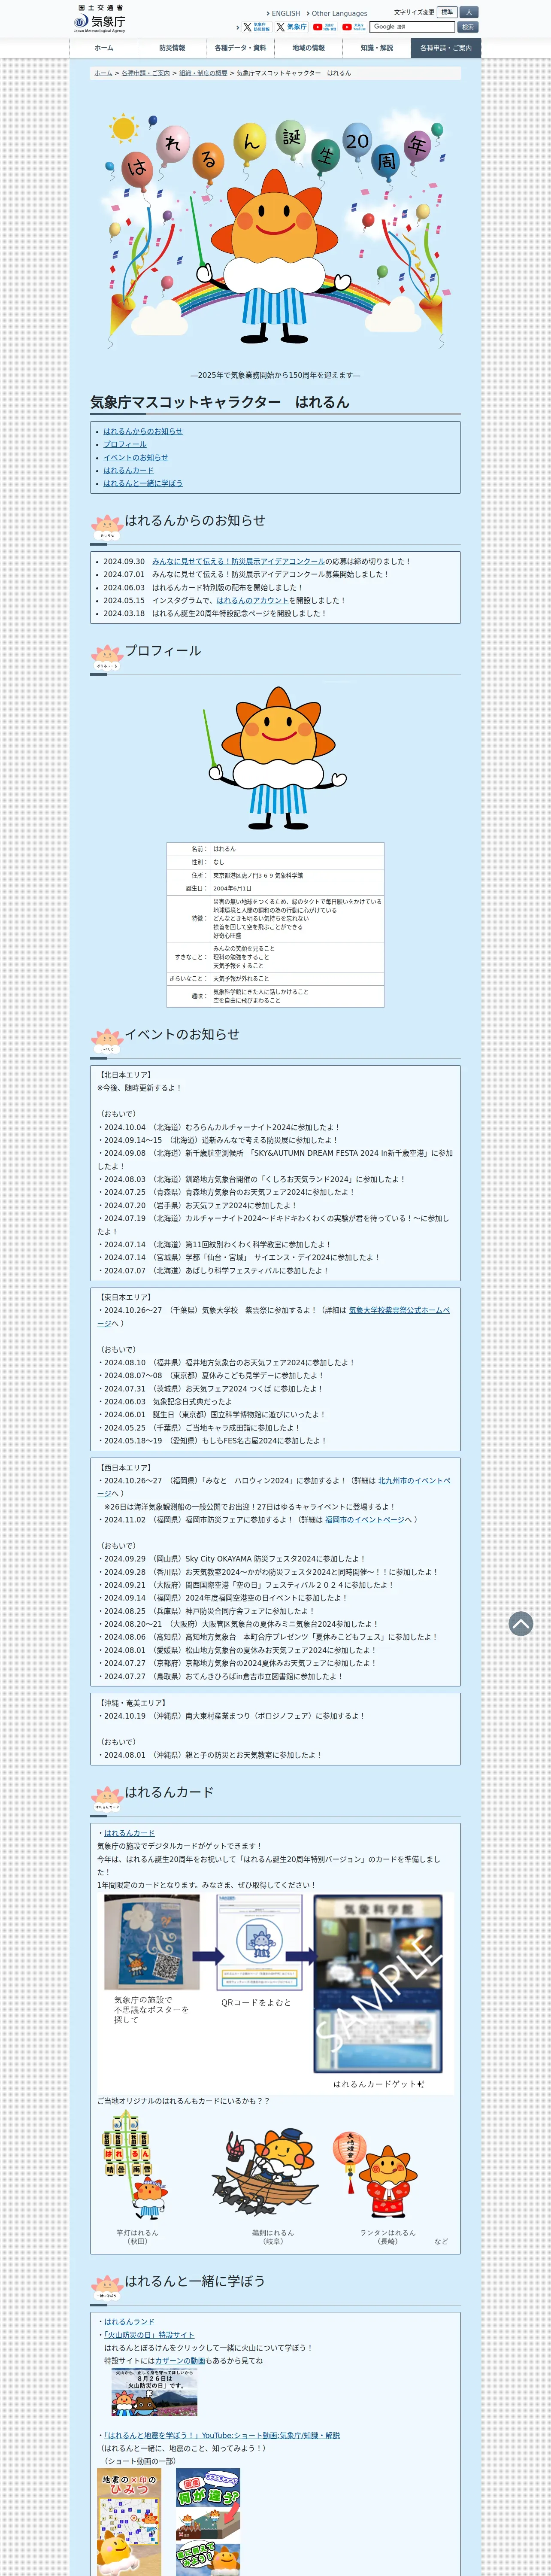
Task: Click 地震の×印のひみつ short video thumbnail
Action: (x=129, y=2522)
